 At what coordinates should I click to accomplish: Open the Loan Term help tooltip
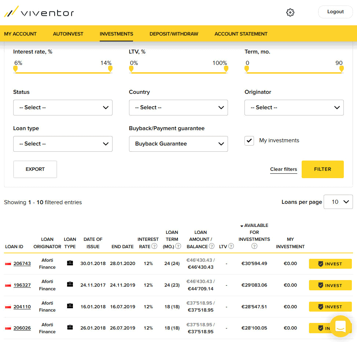click(178, 247)
